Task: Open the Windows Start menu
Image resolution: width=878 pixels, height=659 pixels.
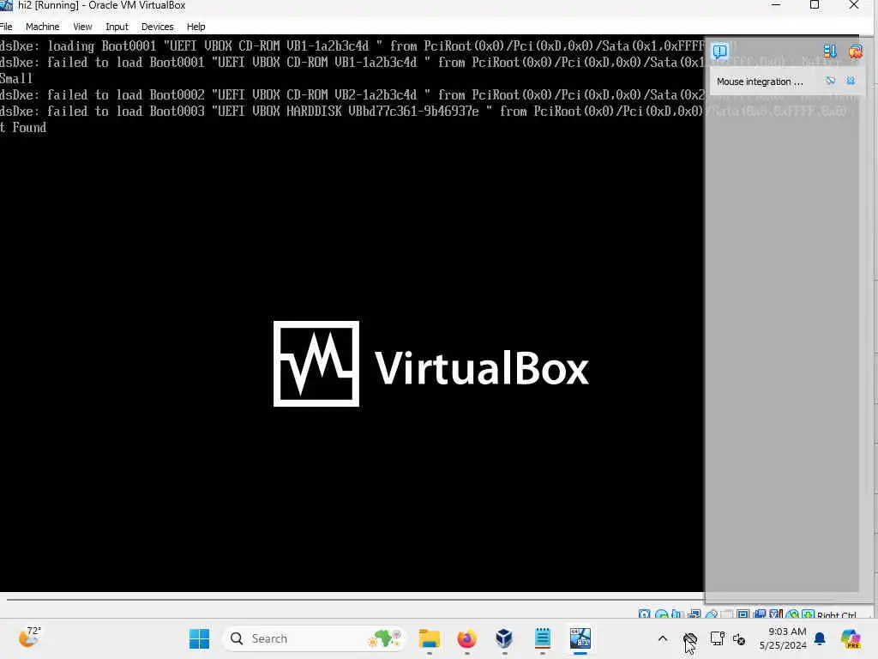Action: (x=199, y=638)
